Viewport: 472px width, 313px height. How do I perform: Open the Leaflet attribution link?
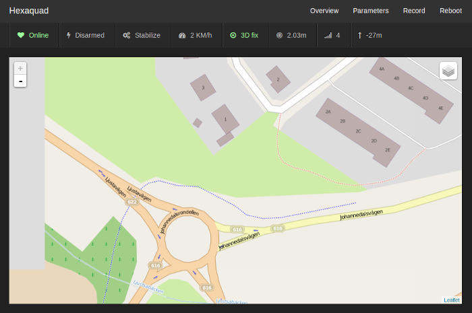pyautogui.click(x=452, y=300)
